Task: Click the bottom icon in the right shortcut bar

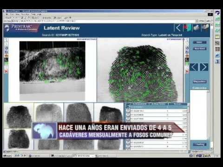Action: coord(217,61)
